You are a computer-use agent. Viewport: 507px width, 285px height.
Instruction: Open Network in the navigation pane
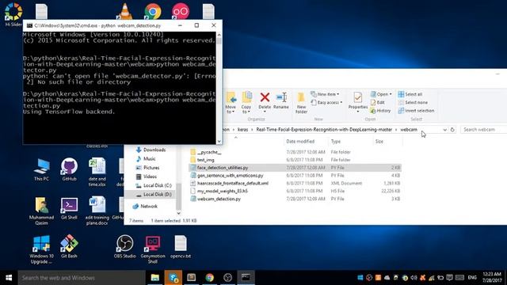coord(145,206)
